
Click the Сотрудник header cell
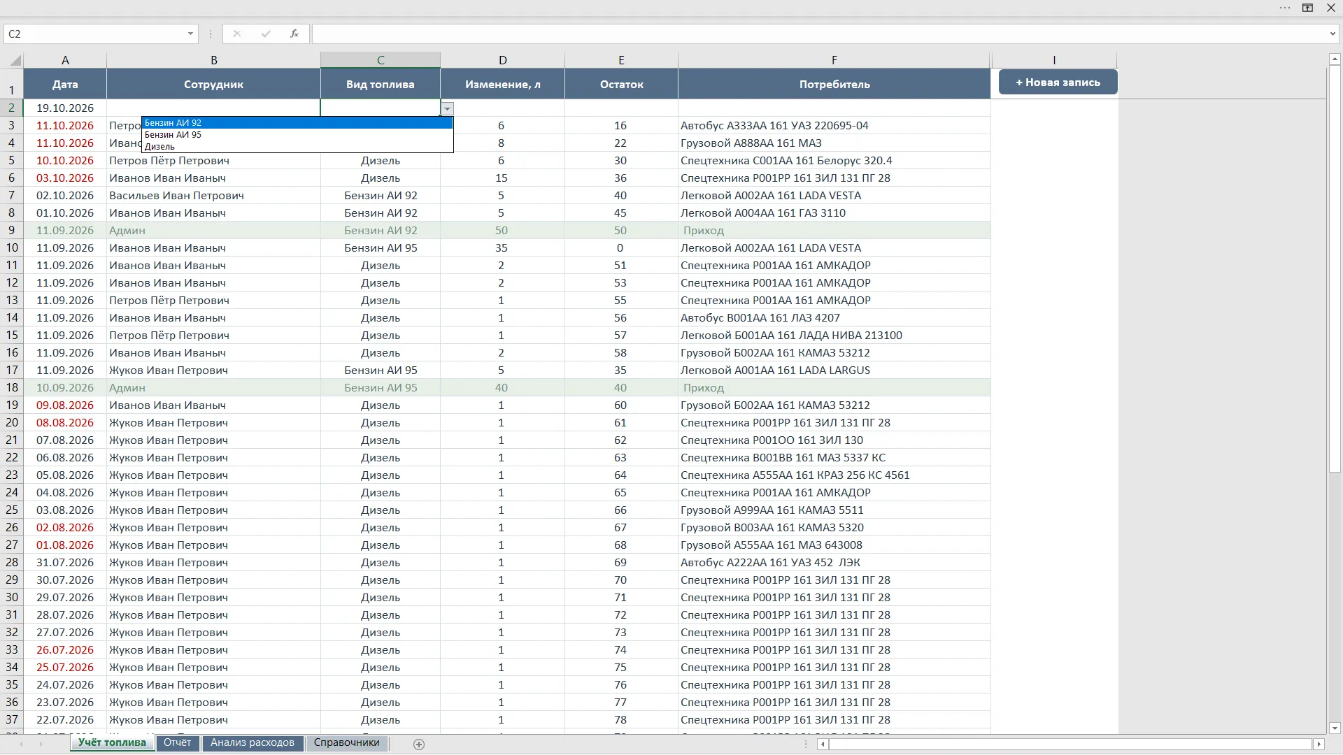[x=213, y=84]
